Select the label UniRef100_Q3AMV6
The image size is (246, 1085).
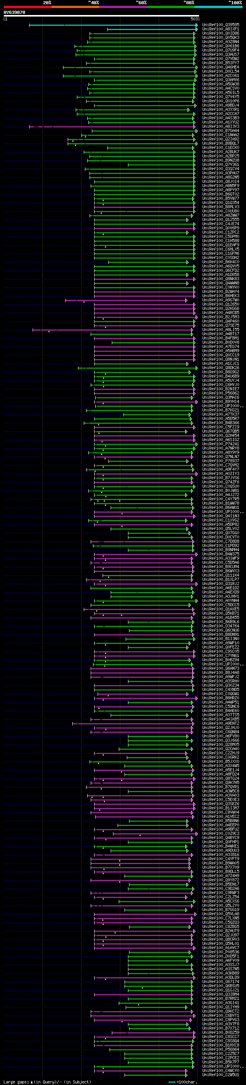point(221,80)
